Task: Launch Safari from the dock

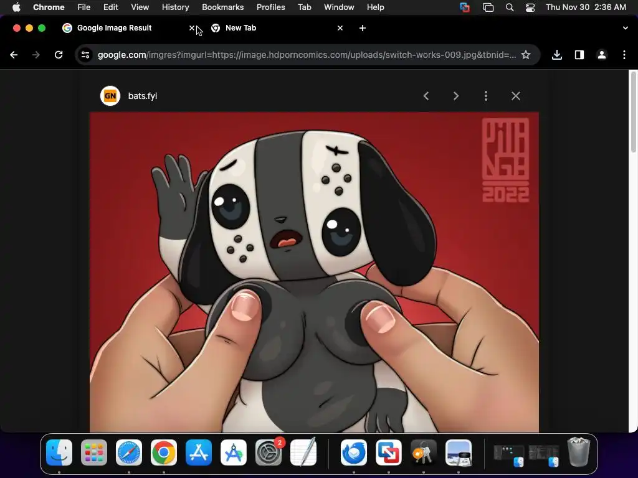Action: pos(129,452)
